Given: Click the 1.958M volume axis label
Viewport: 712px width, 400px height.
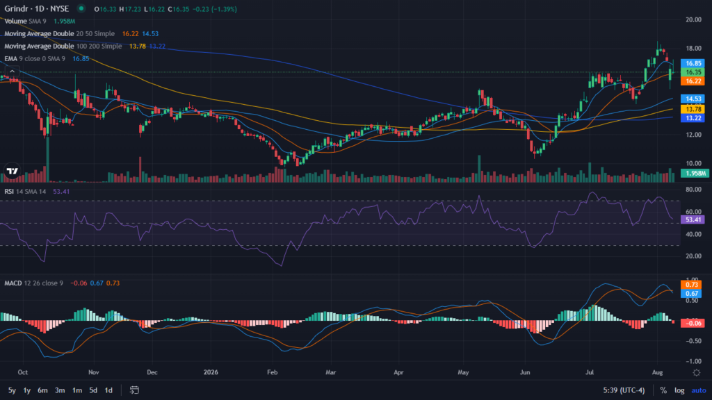Looking at the screenshot, I should (x=695, y=173).
